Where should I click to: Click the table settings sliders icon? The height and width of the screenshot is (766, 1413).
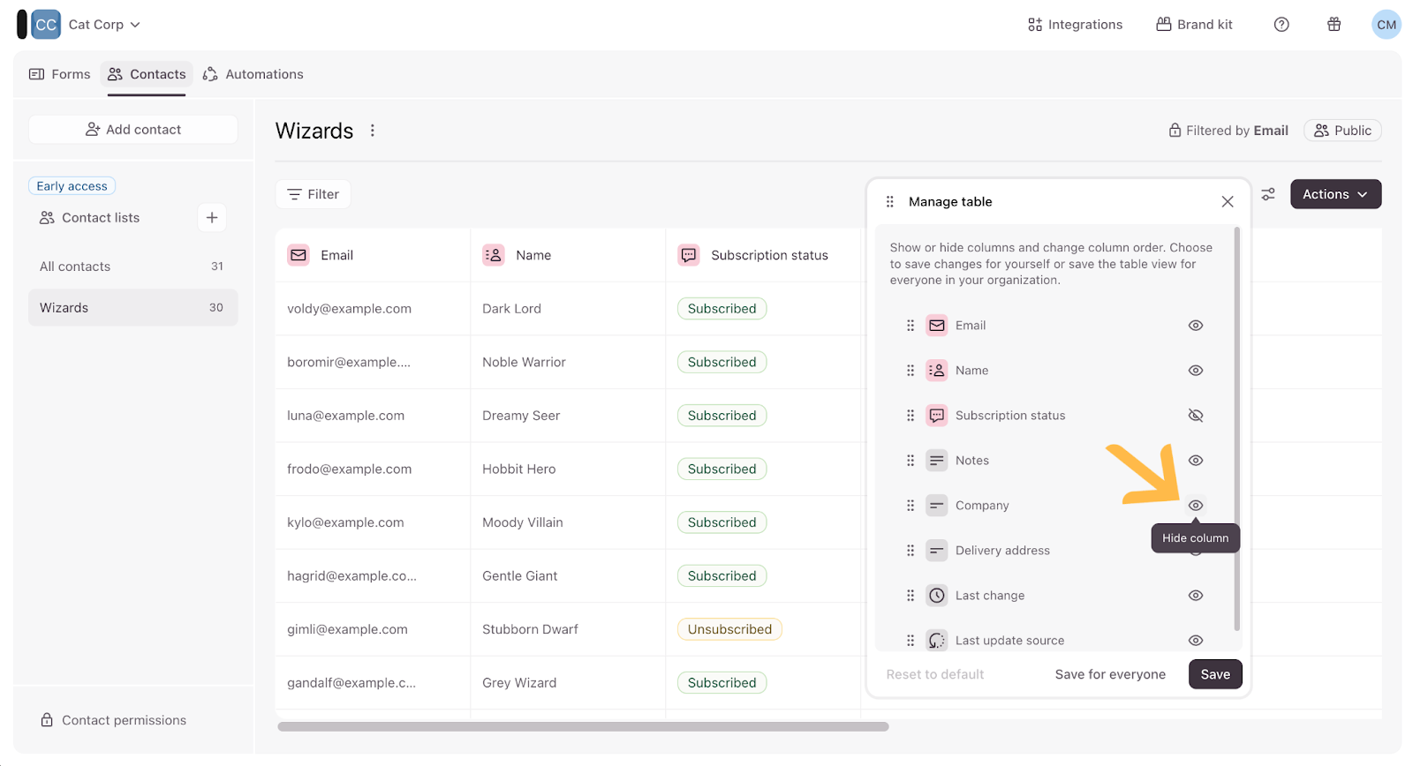[x=1268, y=194]
